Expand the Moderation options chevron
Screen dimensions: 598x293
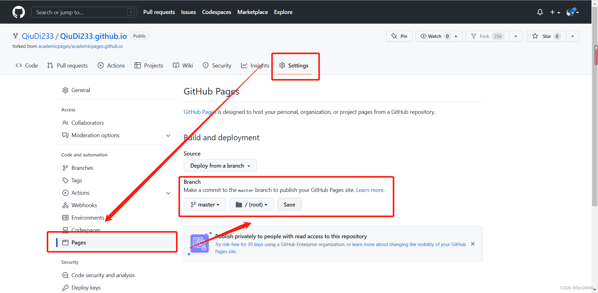[x=168, y=135]
